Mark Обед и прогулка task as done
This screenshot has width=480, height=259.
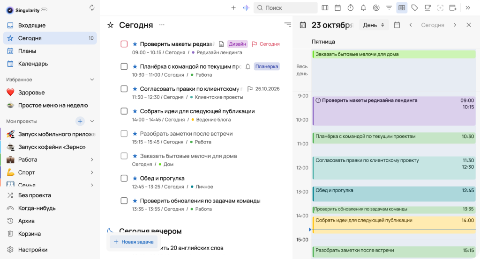tap(124, 179)
